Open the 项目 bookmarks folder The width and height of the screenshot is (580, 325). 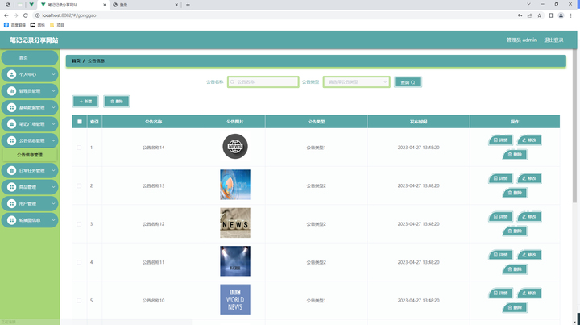coord(57,25)
